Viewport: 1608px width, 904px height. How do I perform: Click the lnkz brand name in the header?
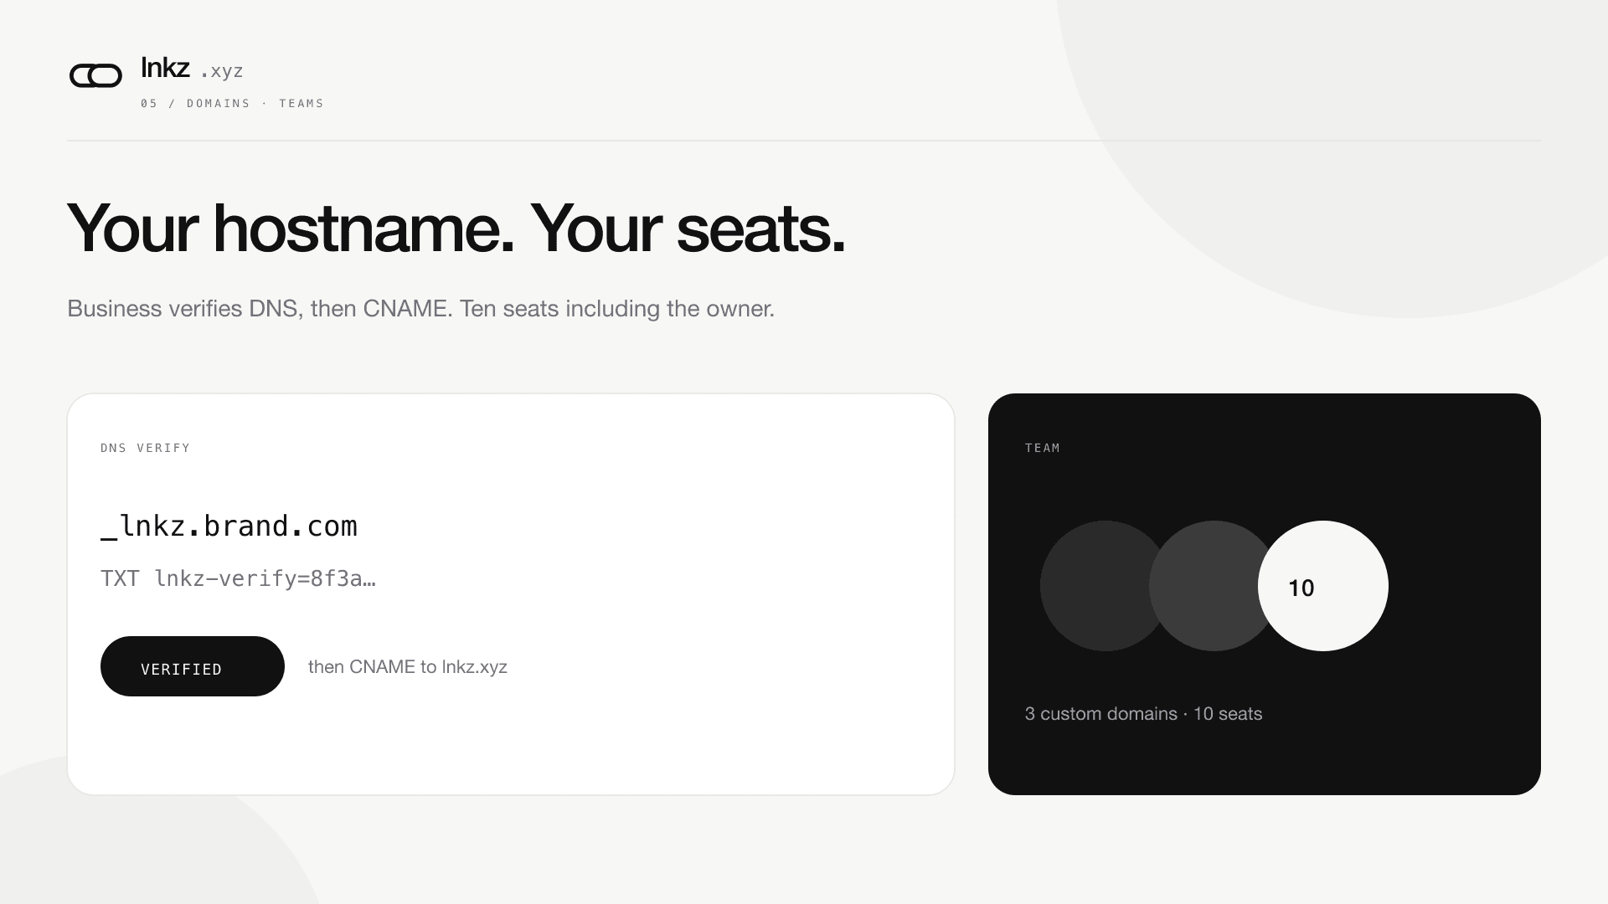click(x=165, y=68)
